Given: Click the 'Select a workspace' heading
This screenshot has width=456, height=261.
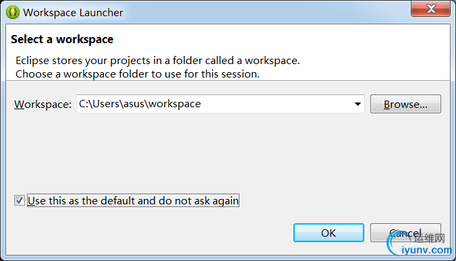Looking at the screenshot, I should [62, 39].
